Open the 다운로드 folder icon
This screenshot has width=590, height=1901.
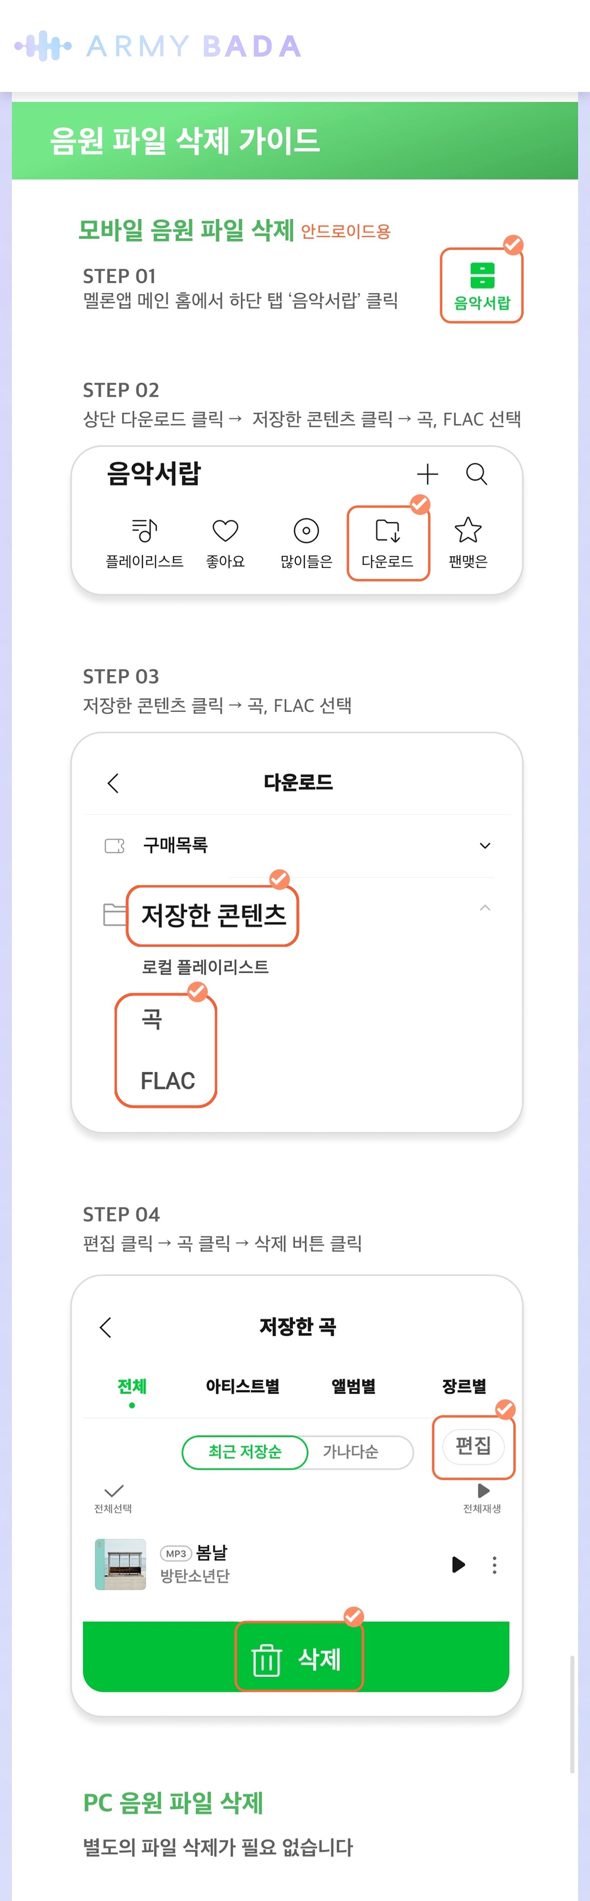coord(387,531)
